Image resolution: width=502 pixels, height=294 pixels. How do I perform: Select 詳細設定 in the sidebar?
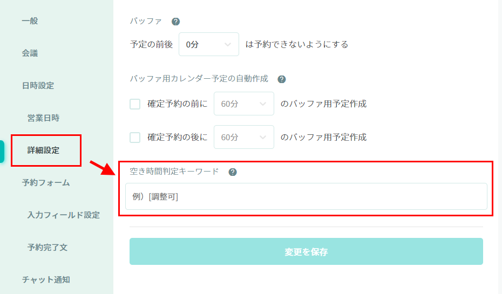(44, 151)
